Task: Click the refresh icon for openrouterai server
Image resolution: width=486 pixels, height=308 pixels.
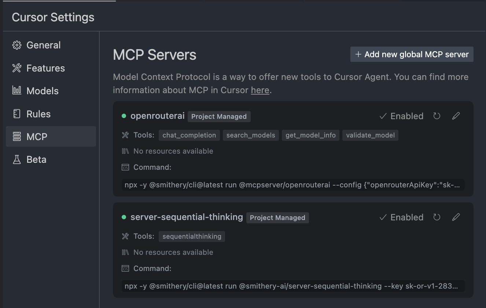Action: 437,116
